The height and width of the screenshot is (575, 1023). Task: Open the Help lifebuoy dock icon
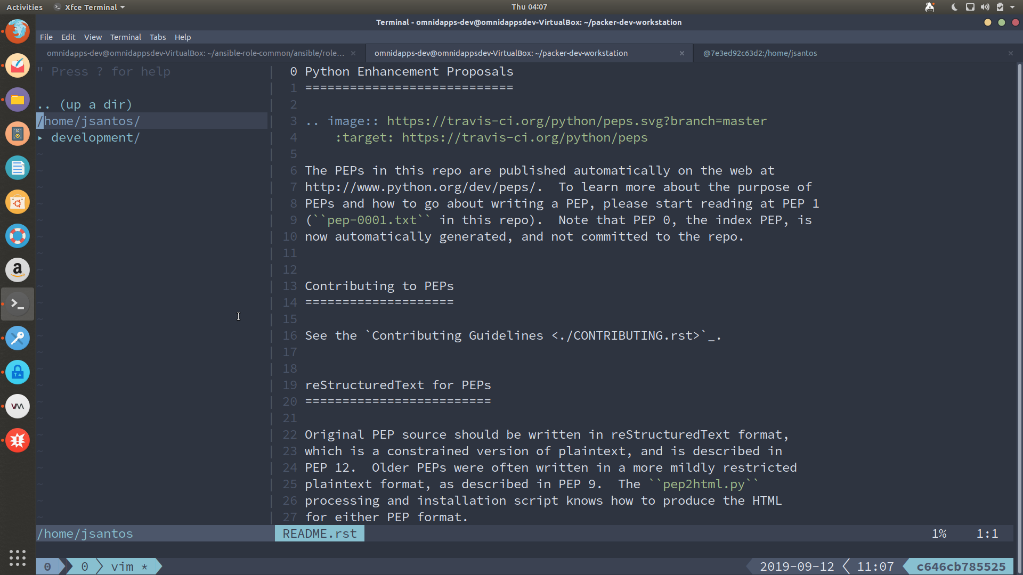click(18, 236)
